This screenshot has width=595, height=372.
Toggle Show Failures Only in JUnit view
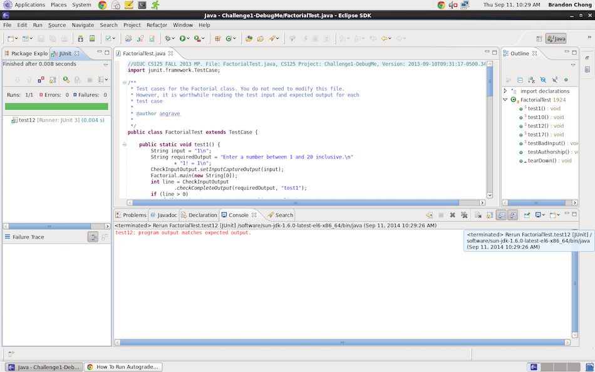click(x=41, y=80)
